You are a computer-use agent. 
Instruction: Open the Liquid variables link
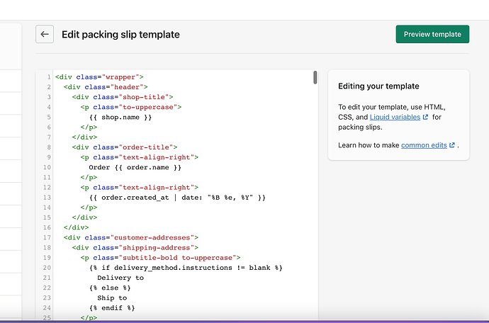coord(394,117)
